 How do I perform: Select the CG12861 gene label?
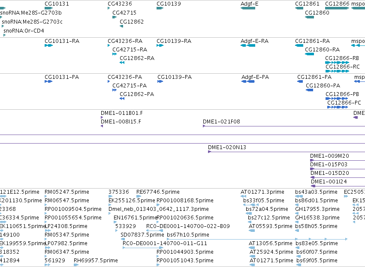coord(307,4)
